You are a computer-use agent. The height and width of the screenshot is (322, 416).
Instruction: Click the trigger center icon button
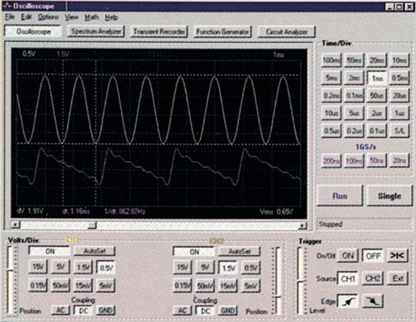pos(396,255)
